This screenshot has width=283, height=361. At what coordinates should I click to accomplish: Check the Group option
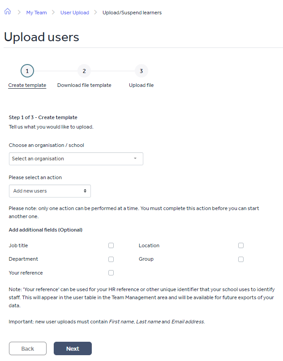[240, 259]
